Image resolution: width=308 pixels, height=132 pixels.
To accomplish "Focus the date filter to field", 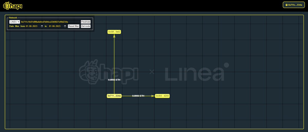I will [57, 26].
